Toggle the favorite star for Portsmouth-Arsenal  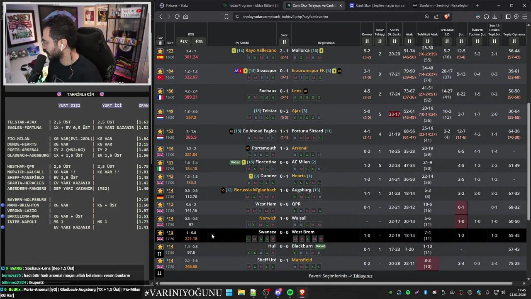160,148
